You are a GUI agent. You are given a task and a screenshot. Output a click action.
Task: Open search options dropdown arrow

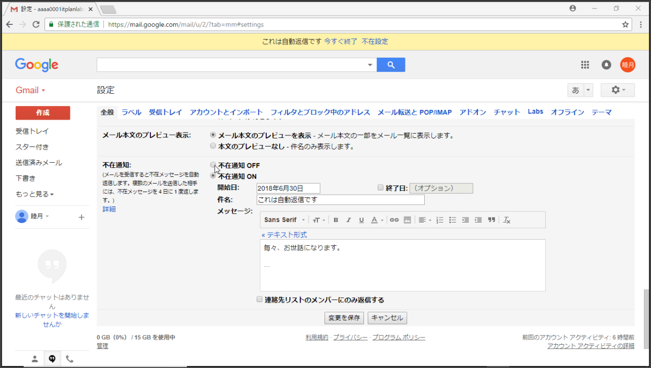coord(370,65)
